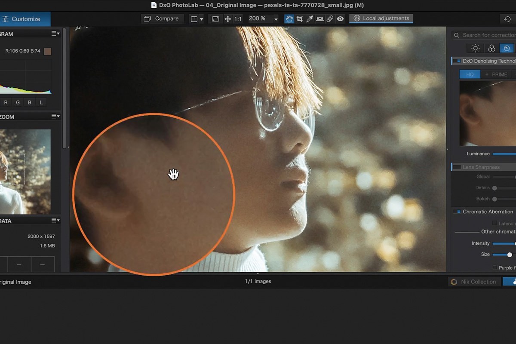The width and height of the screenshot is (516, 344).
Task: Open the Metadata panel menu
Action: pos(55,221)
